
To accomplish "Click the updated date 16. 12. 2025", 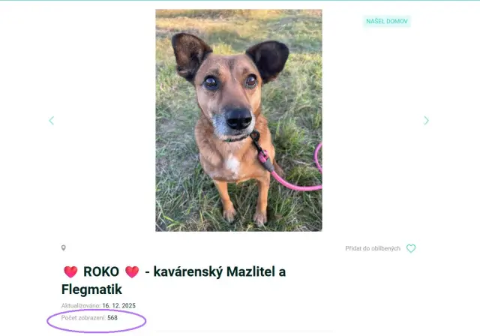I will click(x=119, y=306).
